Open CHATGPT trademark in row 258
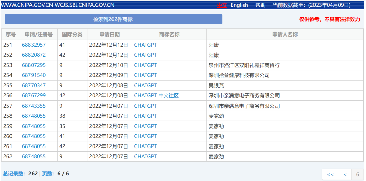 tap(145, 116)
